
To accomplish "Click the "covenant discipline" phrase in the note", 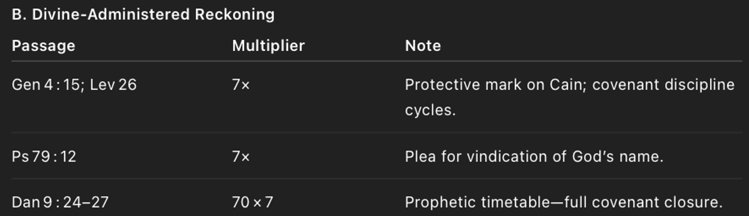I will (663, 85).
